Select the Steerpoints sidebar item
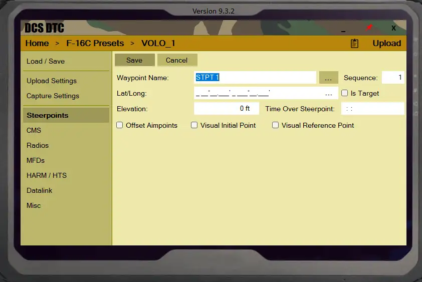 click(66, 115)
